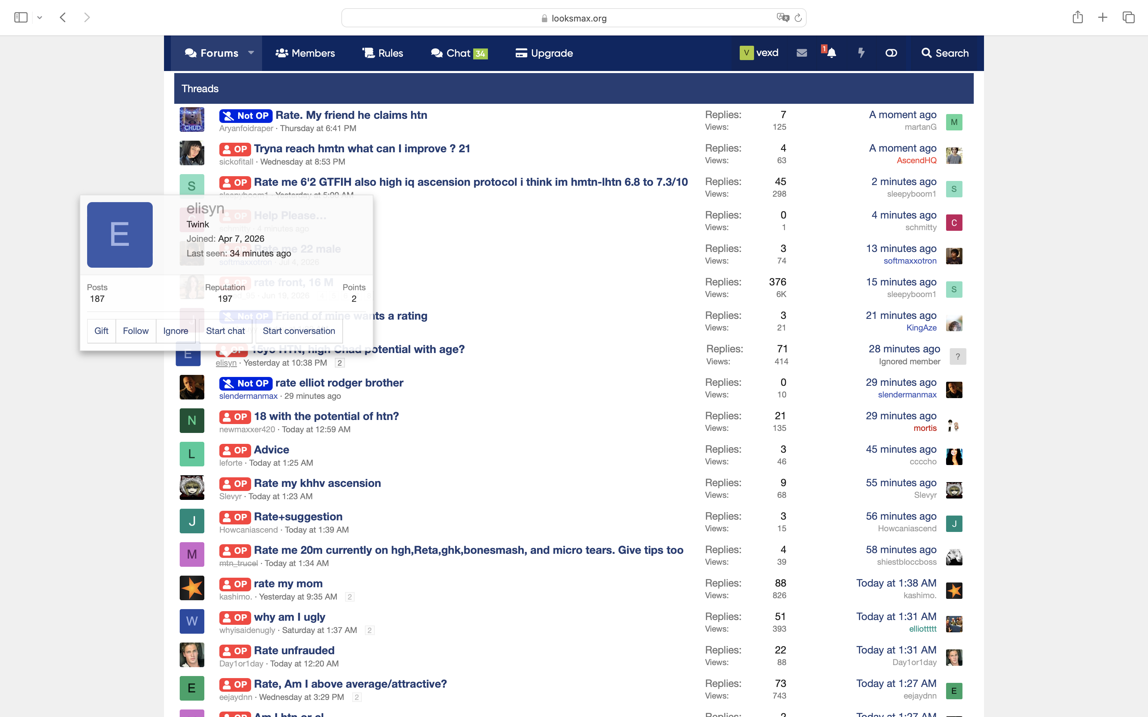The width and height of the screenshot is (1148, 717).
Task: Toggle the style switcher icon in navbar
Action: click(891, 53)
